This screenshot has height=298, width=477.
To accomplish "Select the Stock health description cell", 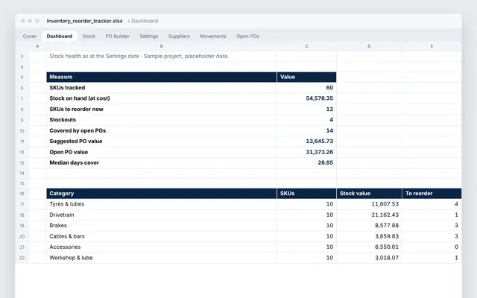I will click(x=162, y=57).
